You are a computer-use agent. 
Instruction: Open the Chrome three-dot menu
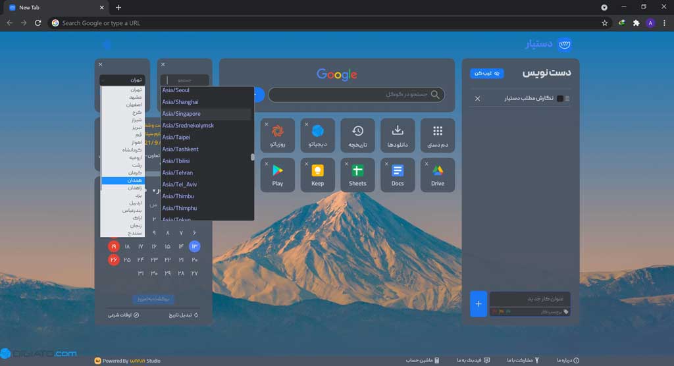664,23
